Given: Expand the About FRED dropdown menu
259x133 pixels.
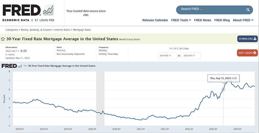Looking at the screenshot, I should (x=243, y=20).
